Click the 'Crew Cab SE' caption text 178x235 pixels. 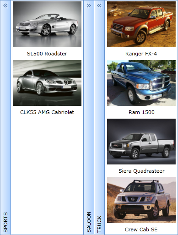pos(141,230)
